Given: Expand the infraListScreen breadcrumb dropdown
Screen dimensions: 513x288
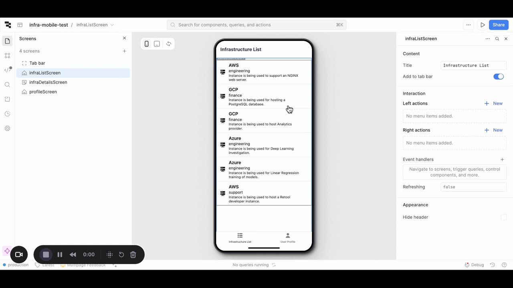Looking at the screenshot, I should 112,25.
